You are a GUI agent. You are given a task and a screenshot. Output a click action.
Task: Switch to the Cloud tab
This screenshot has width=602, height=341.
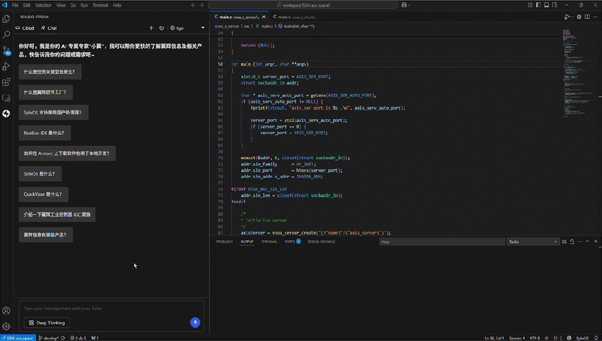coord(25,28)
